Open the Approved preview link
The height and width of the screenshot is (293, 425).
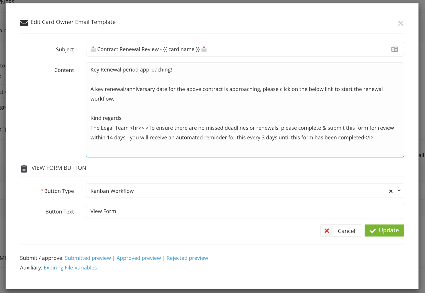139,258
